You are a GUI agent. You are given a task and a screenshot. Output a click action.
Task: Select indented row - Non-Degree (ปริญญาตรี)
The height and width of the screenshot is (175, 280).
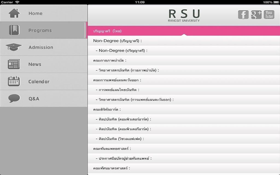[184, 51]
